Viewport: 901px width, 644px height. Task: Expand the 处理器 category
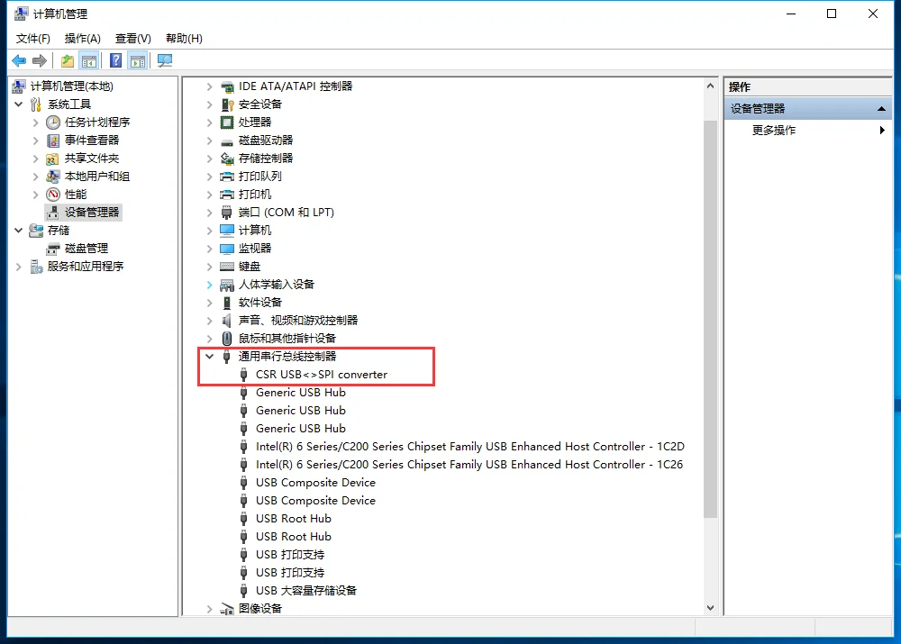(210, 122)
